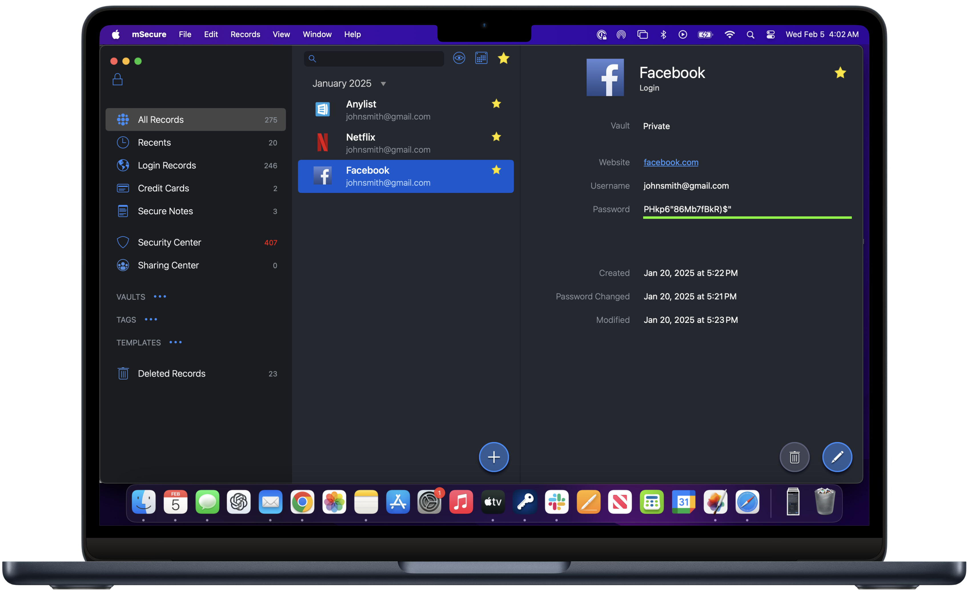Screen dimensions: 971x600
Task: Open the calendar date-sort icon
Action: click(x=481, y=58)
